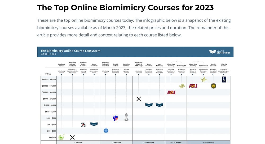Screen dimensions: 265x144
Task: Click the X logo at $5,000 - $10,000
Action: (139, 99)
